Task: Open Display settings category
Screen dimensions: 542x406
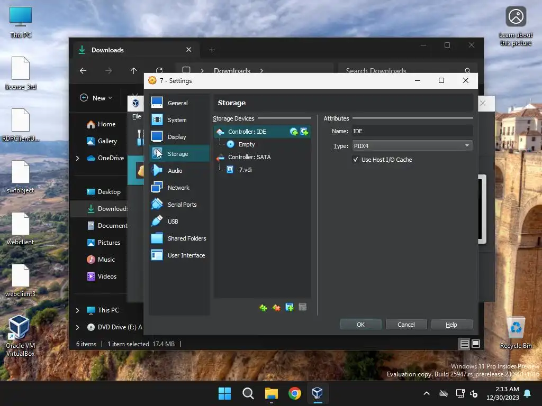Action: pos(179,137)
